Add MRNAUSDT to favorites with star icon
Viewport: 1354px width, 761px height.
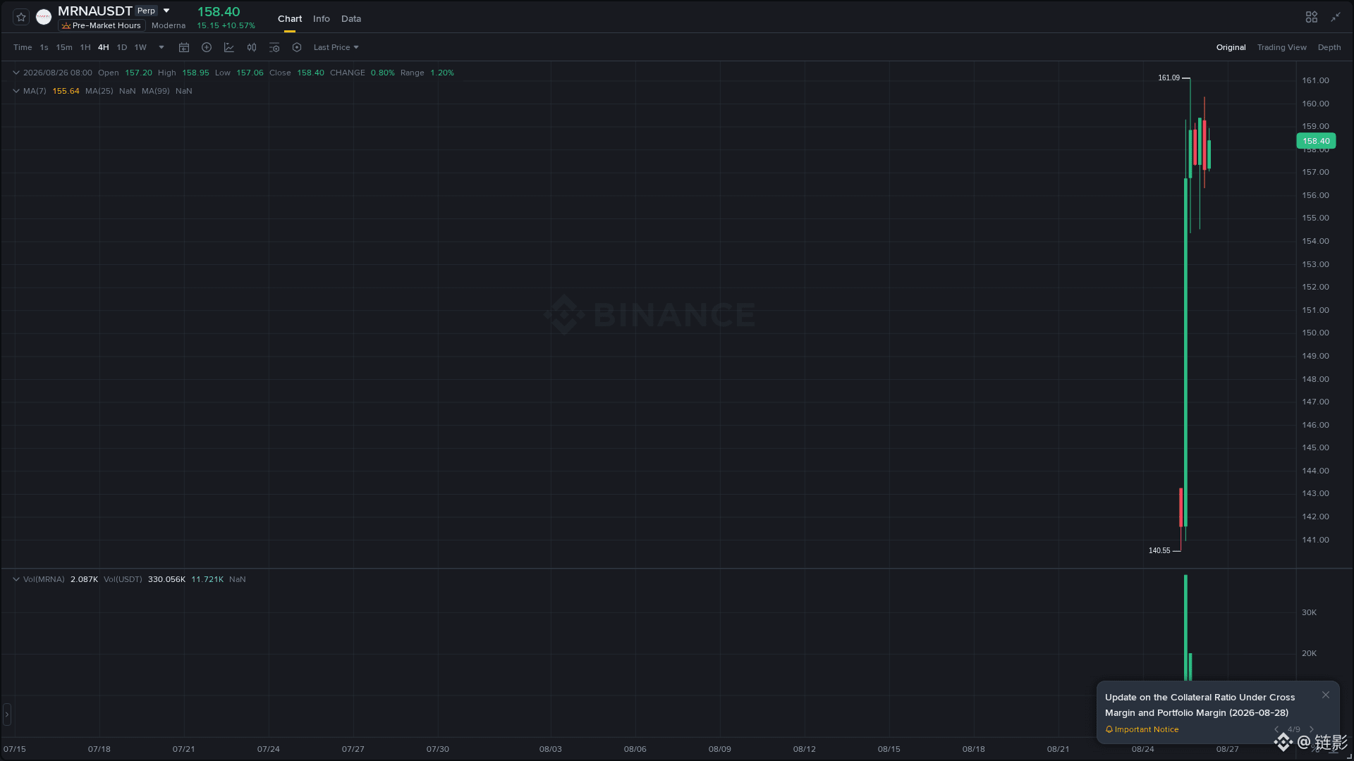pyautogui.click(x=21, y=17)
